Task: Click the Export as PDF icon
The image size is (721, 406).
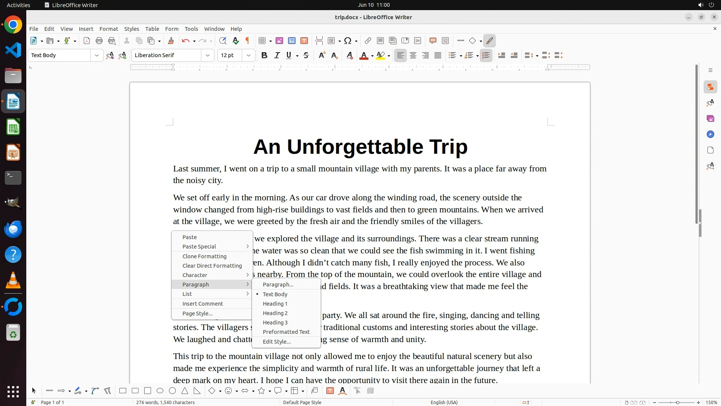Action: point(87,41)
